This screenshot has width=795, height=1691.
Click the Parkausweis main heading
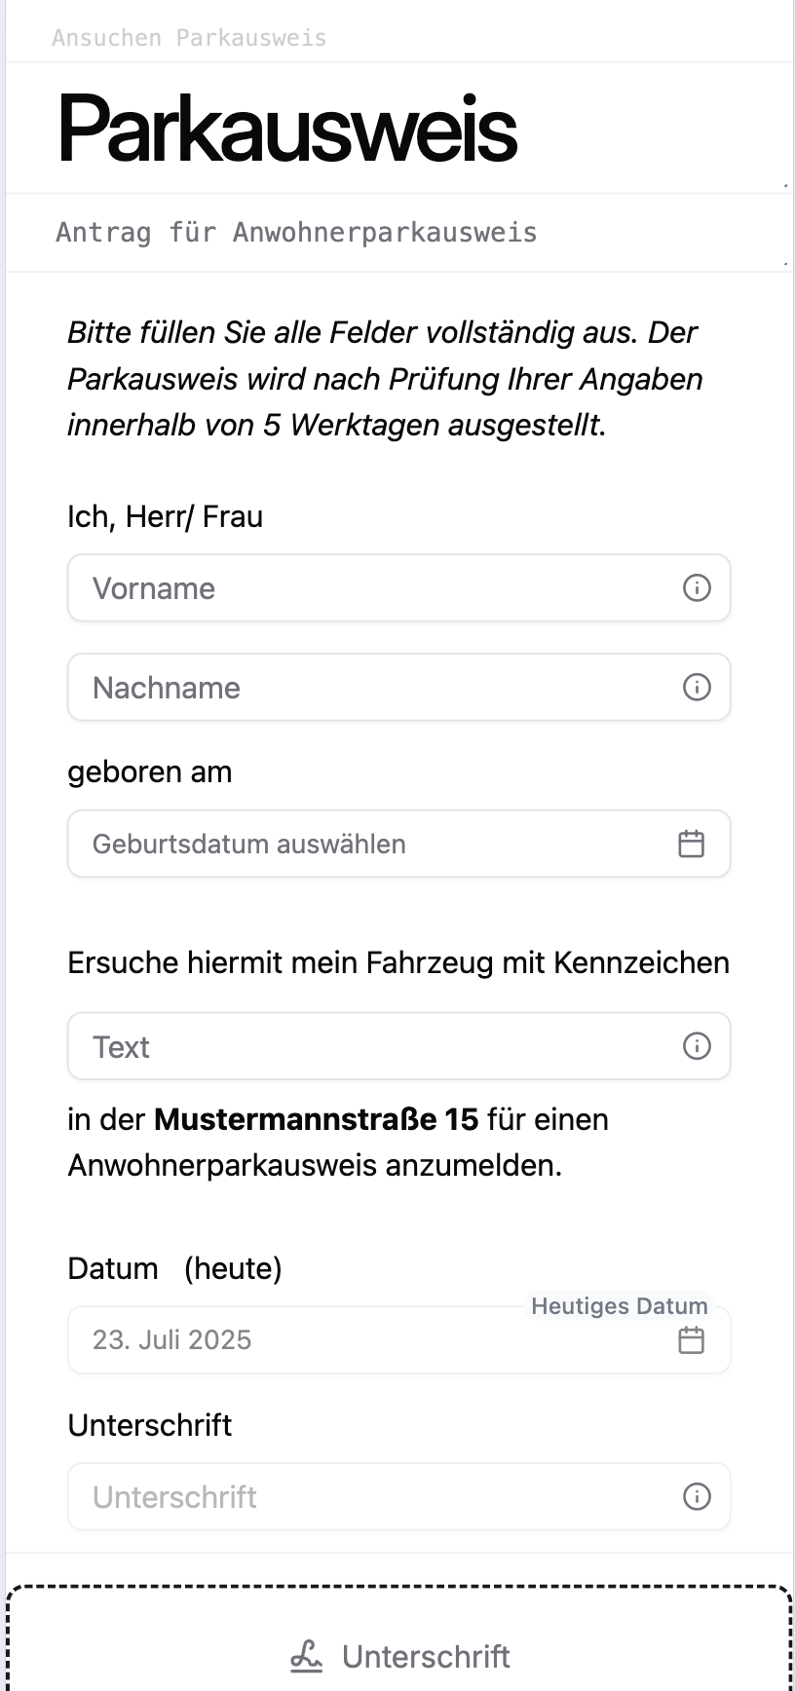(x=287, y=129)
